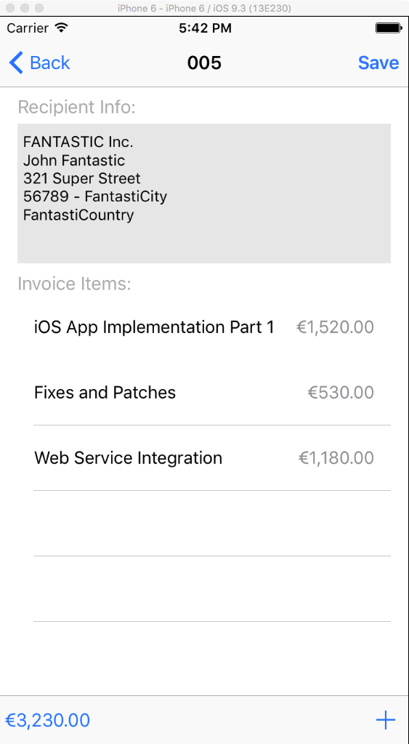This screenshot has width=409, height=744.
Task: Click the Save button
Action: (378, 63)
